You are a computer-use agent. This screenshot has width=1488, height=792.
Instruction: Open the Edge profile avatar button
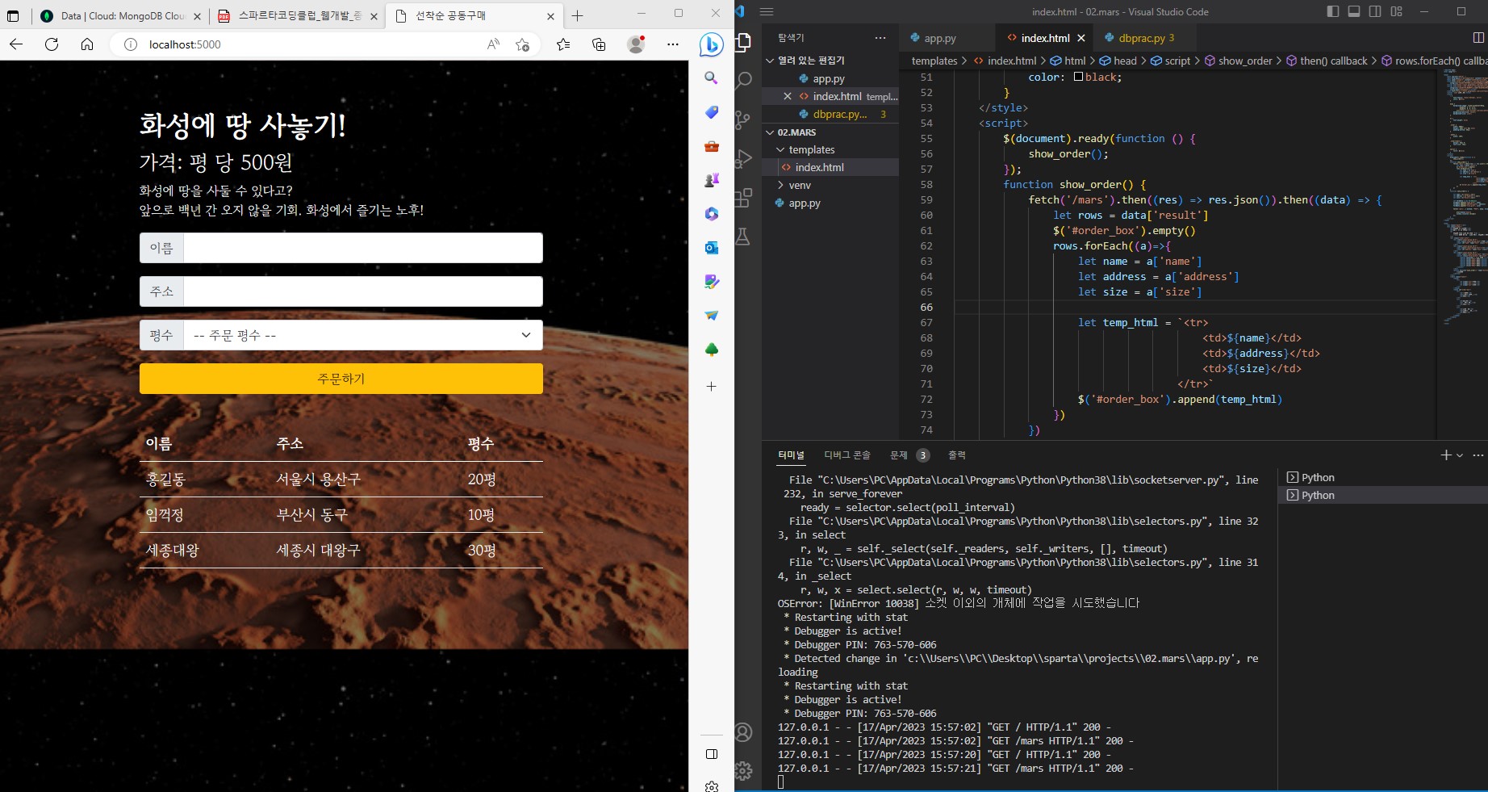[636, 44]
